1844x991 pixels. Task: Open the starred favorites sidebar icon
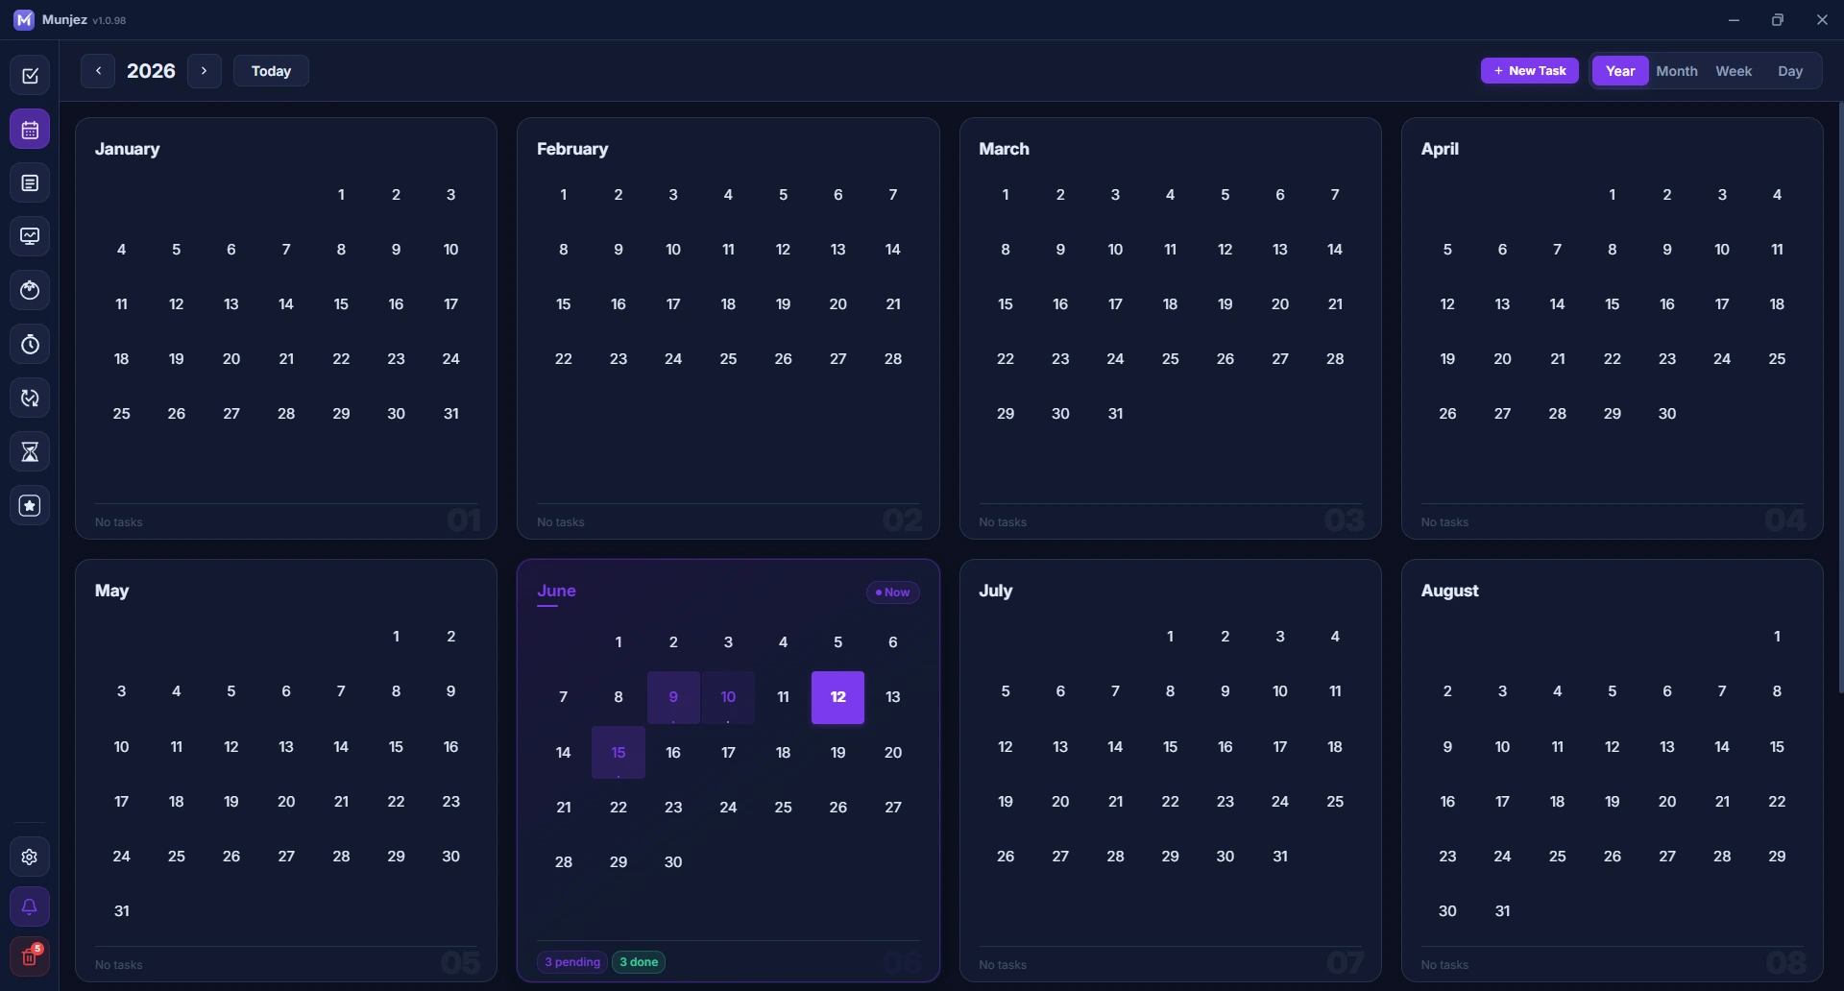30,506
